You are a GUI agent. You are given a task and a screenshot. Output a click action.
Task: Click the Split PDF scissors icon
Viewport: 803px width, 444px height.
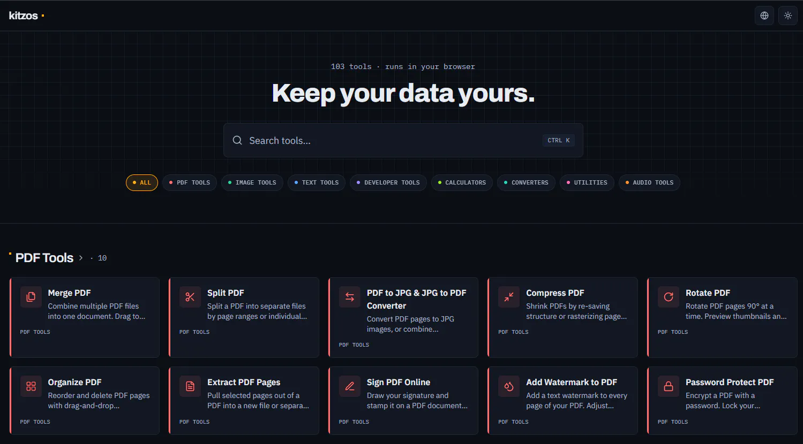(190, 297)
